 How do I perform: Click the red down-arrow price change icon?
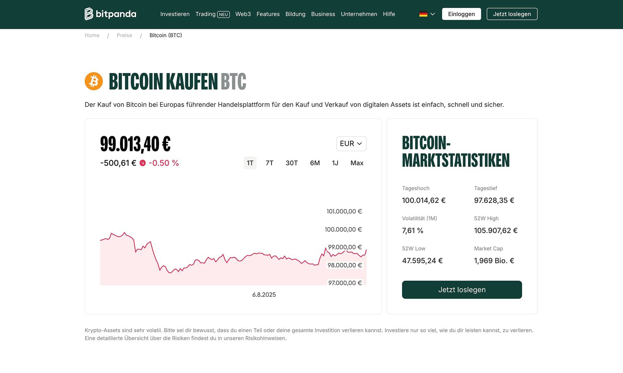tap(142, 163)
